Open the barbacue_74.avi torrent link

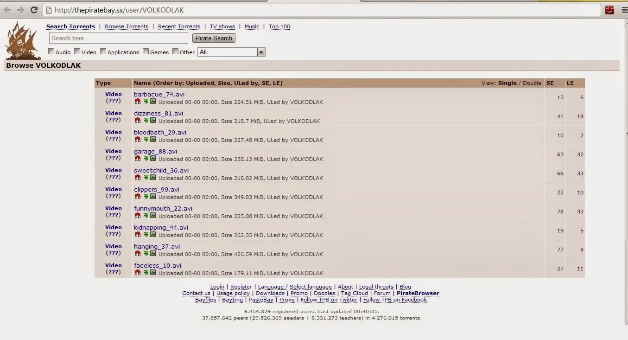pos(159,94)
